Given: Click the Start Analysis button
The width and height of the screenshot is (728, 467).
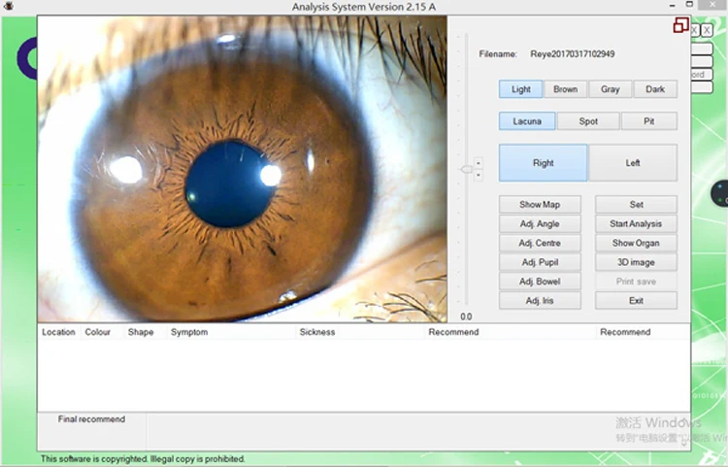Looking at the screenshot, I should [636, 224].
